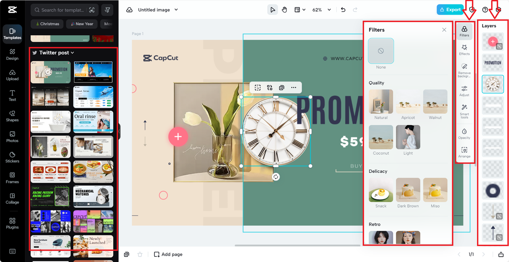Open the Frames panel
This screenshot has width=509, height=262.
tap(12, 178)
